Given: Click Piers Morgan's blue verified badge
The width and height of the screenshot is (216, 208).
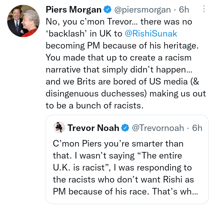Looking at the screenshot, I should [x=107, y=10].
